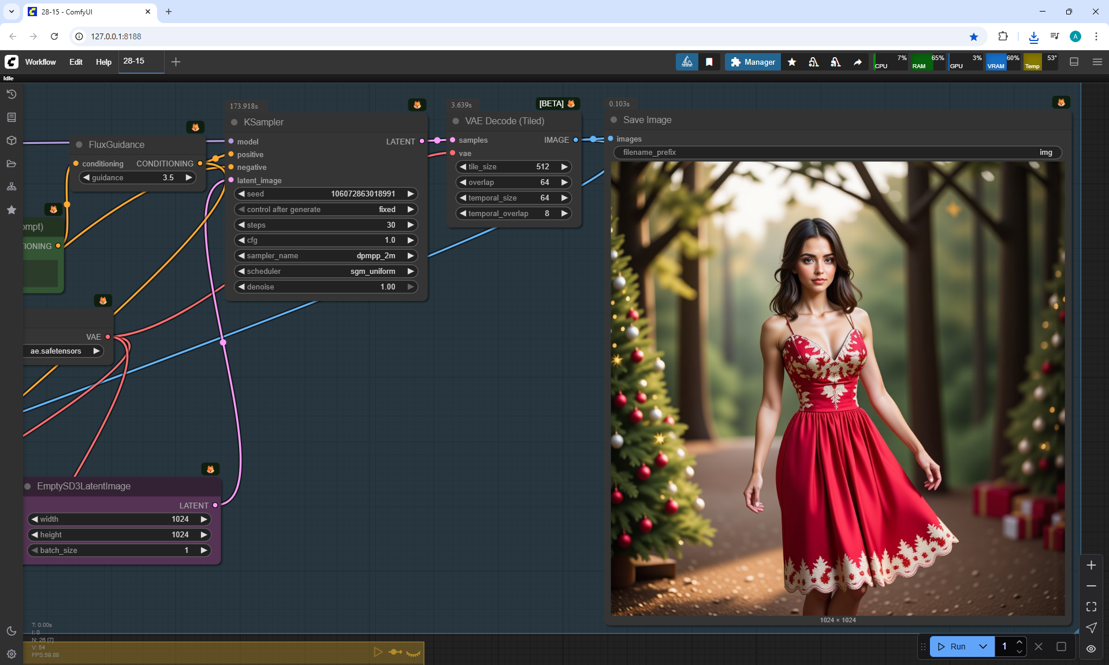Viewport: 1109px width, 665px height.
Task: Open the Workflow menu
Action: point(40,62)
